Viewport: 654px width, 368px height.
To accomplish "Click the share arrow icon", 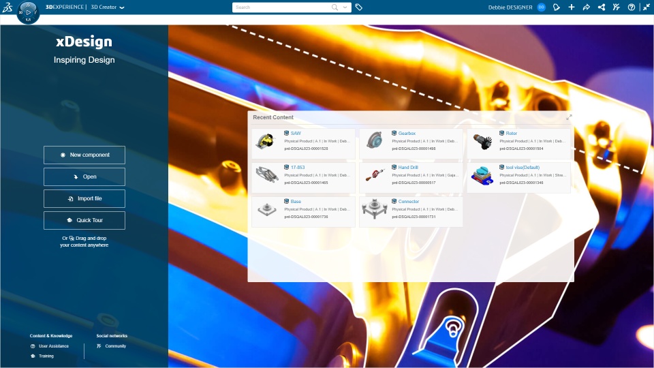I will coord(586,7).
